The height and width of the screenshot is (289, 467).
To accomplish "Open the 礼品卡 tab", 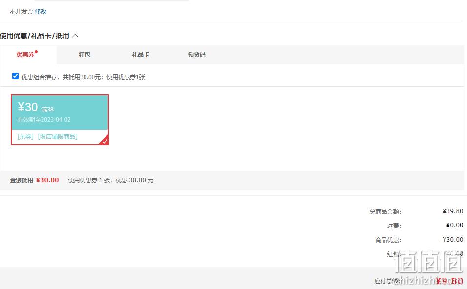I will tap(141, 55).
